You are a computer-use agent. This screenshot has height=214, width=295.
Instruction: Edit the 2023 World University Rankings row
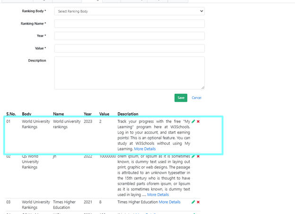click(193, 122)
